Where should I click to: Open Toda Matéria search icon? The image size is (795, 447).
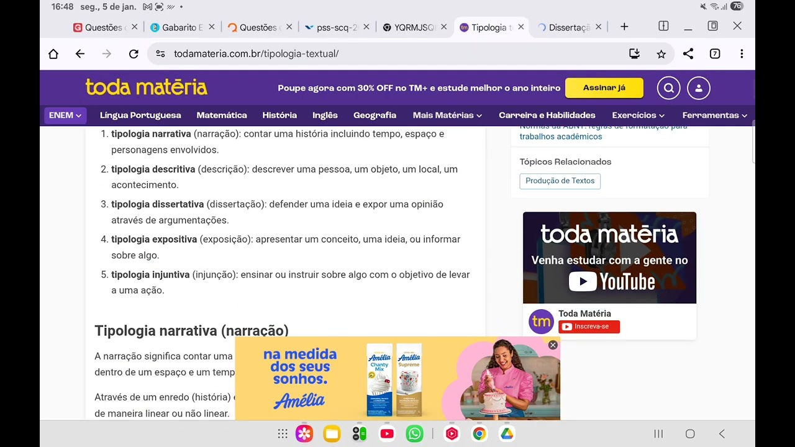tap(669, 88)
